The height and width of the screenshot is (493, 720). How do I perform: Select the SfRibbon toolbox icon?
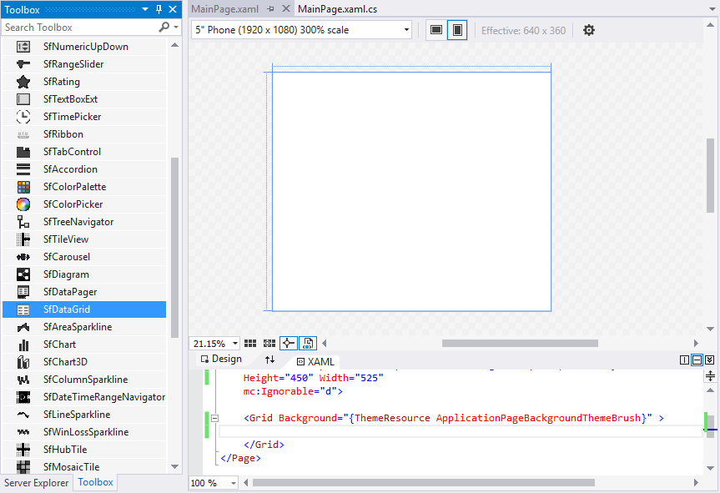tap(23, 134)
